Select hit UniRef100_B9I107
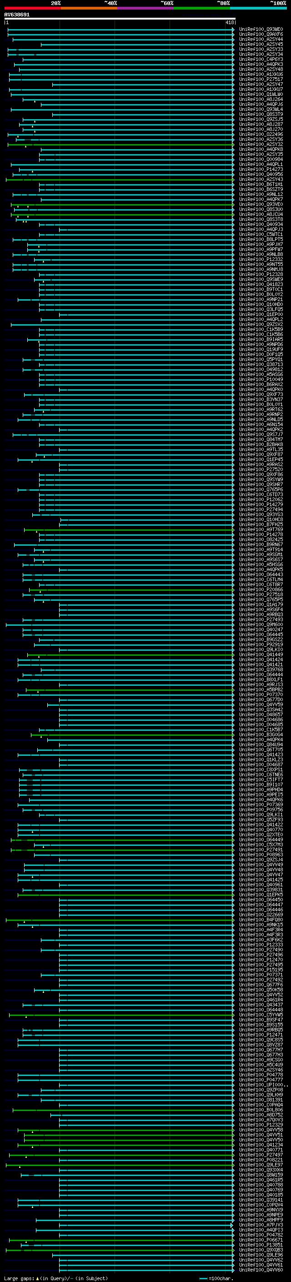This screenshot has width=291, height=1282. pos(261,785)
